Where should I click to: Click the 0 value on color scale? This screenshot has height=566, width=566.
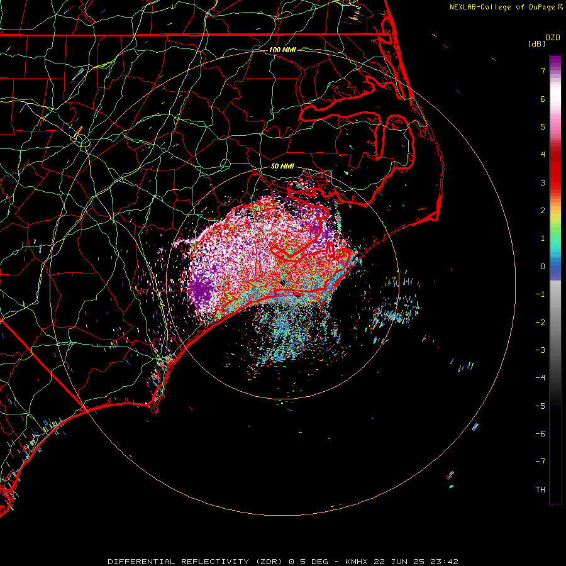click(x=543, y=267)
